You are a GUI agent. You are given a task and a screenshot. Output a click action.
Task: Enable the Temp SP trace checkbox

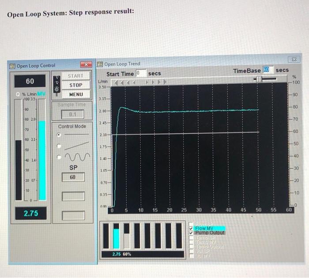(x=191, y=237)
